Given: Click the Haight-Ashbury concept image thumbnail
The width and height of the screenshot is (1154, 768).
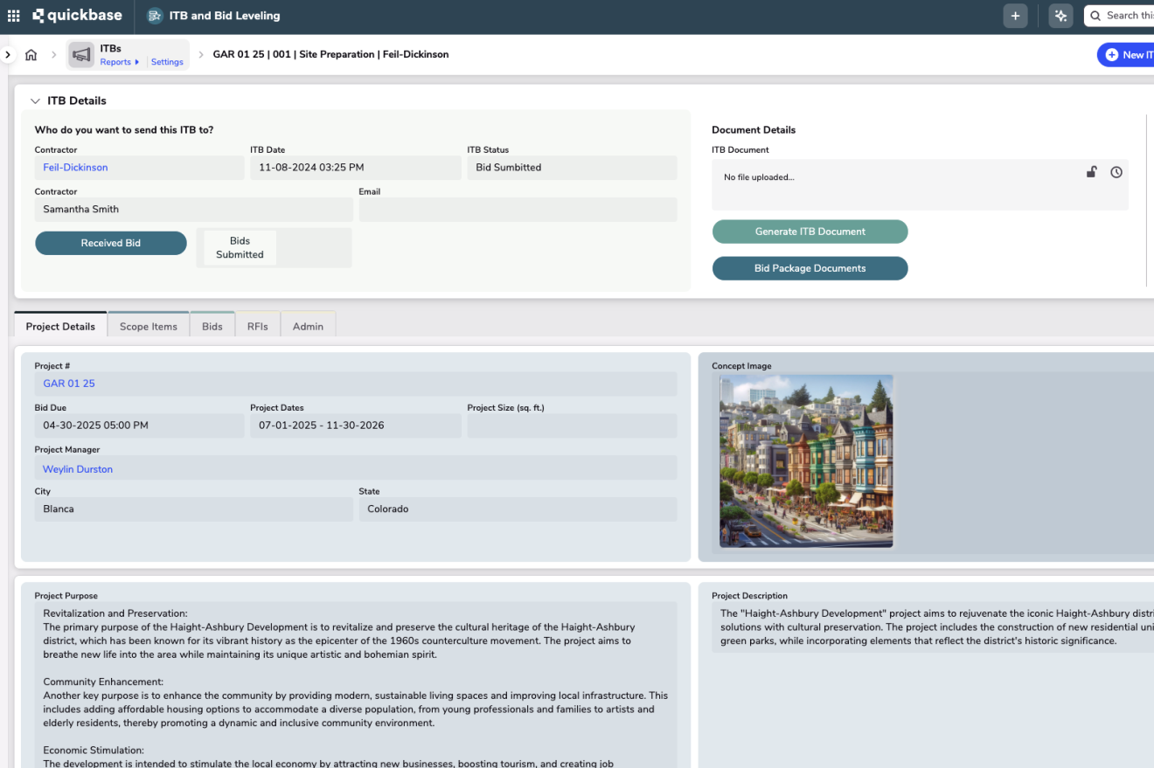Looking at the screenshot, I should [x=805, y=460].
